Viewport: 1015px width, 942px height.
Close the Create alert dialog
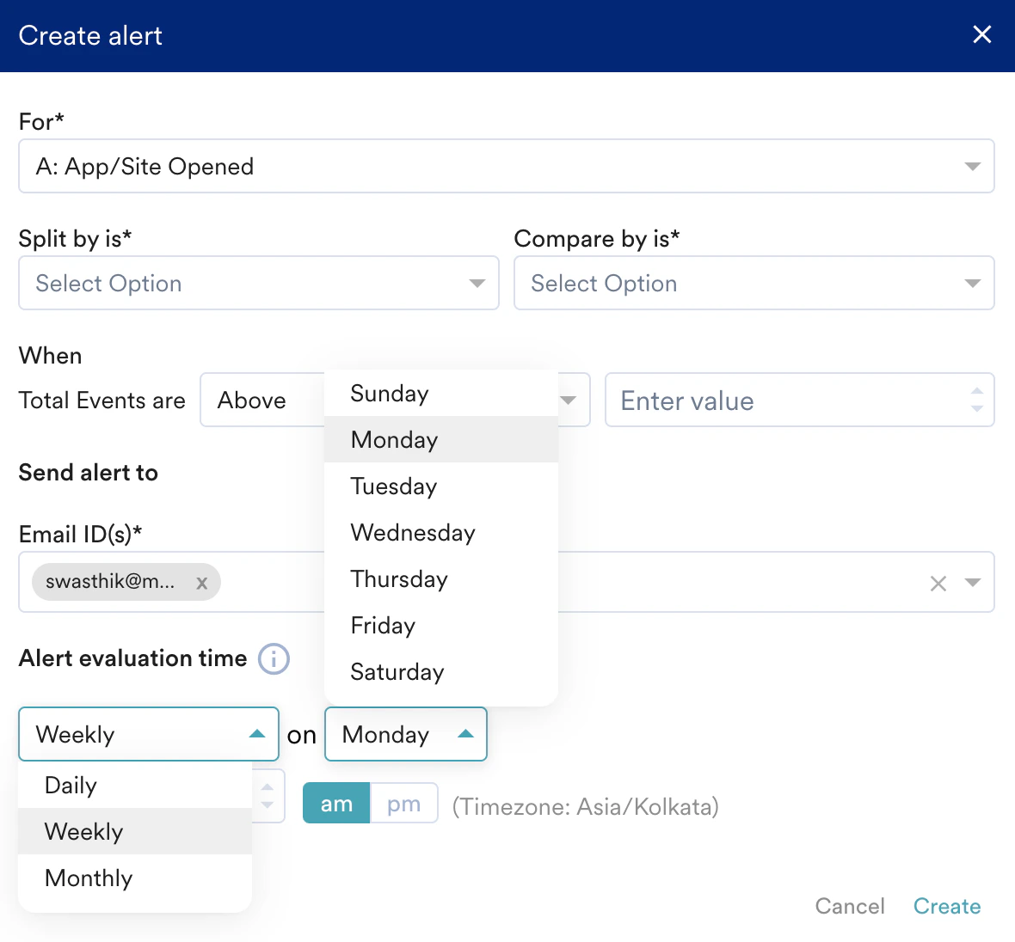[x=981, y=35]
